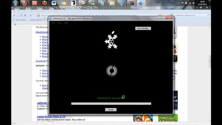The image size is (222, 125).
Task: Click the 7000 Foods & Beverages ad
Action: pos(168,118)
